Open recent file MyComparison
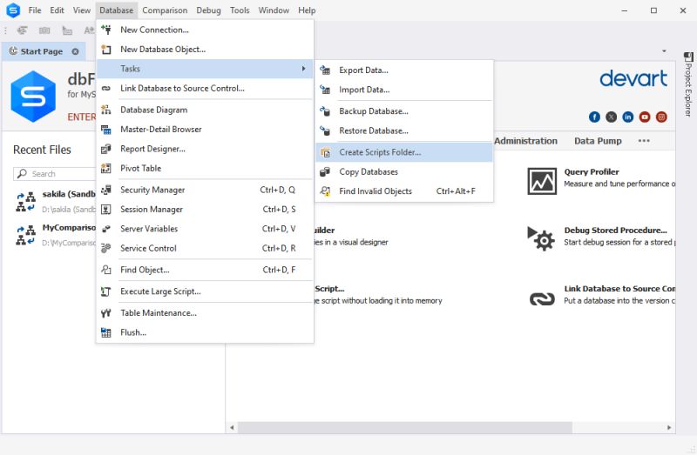This screenshot has width=697, height=455. pyautogui.click(x=55, y=235)
